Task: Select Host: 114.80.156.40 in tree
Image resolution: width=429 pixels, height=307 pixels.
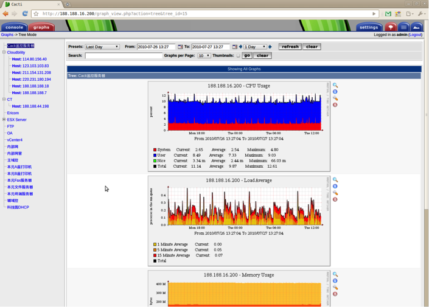Action: (29, 59)
